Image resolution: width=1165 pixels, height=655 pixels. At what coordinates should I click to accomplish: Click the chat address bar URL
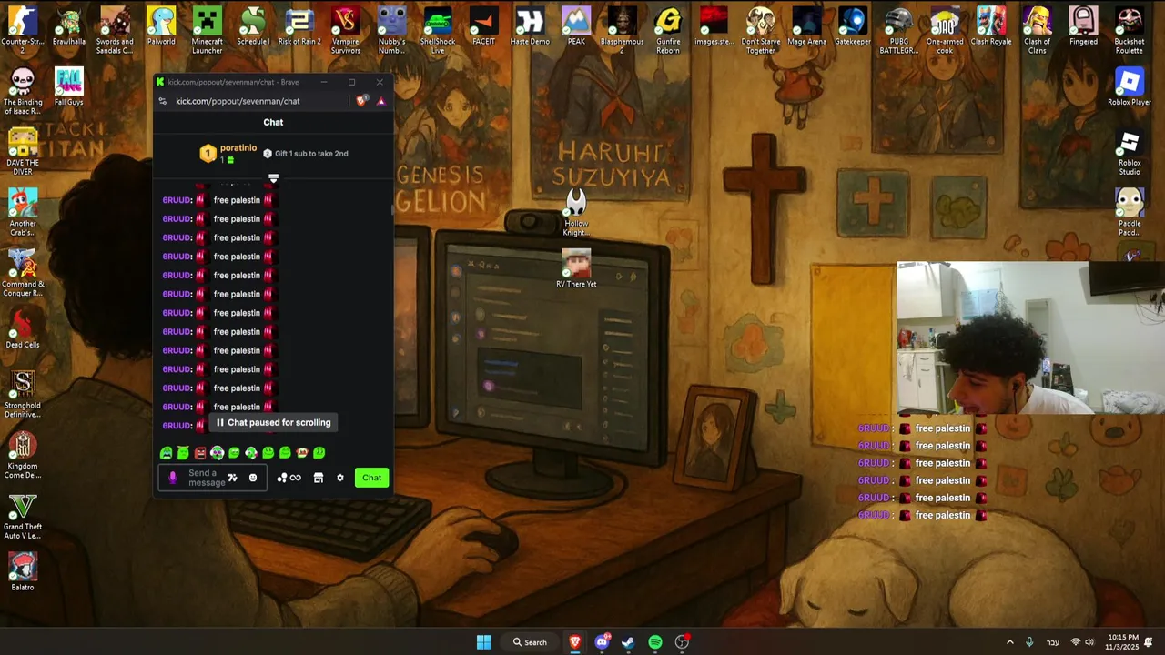[238, 101]
